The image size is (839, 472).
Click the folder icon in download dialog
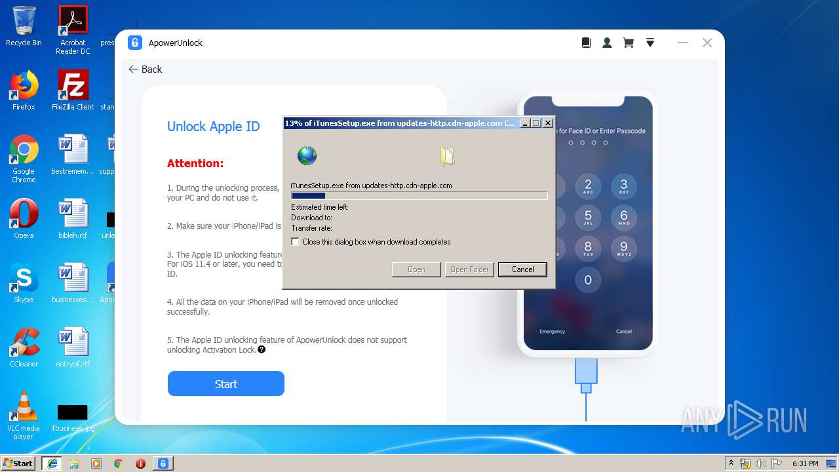coord(448,156)
